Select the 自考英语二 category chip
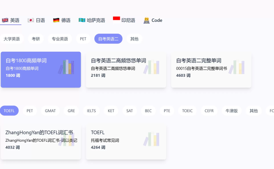This screenshot has width=274, height=169. point(109,39)
